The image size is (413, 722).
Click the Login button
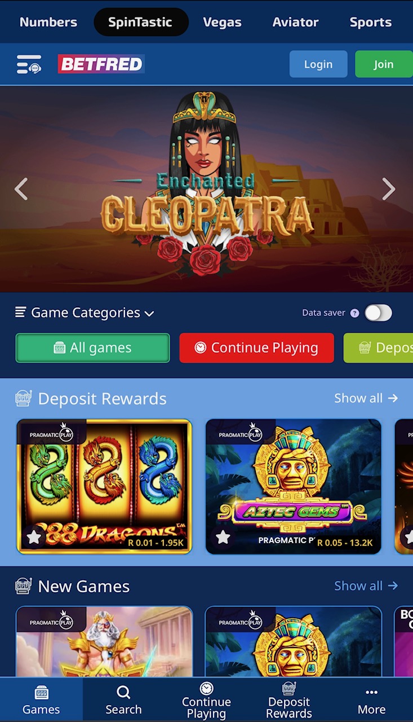coord(318,64)
